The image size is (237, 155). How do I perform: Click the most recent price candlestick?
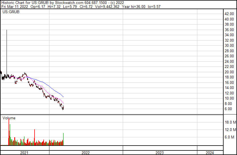[63, 107]
